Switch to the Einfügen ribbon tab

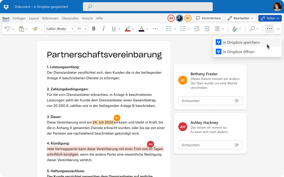19,18
